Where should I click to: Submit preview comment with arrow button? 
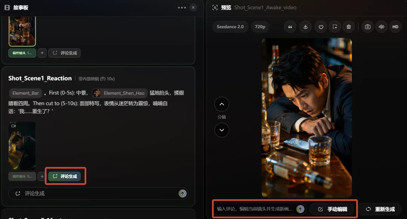(300, 209)
